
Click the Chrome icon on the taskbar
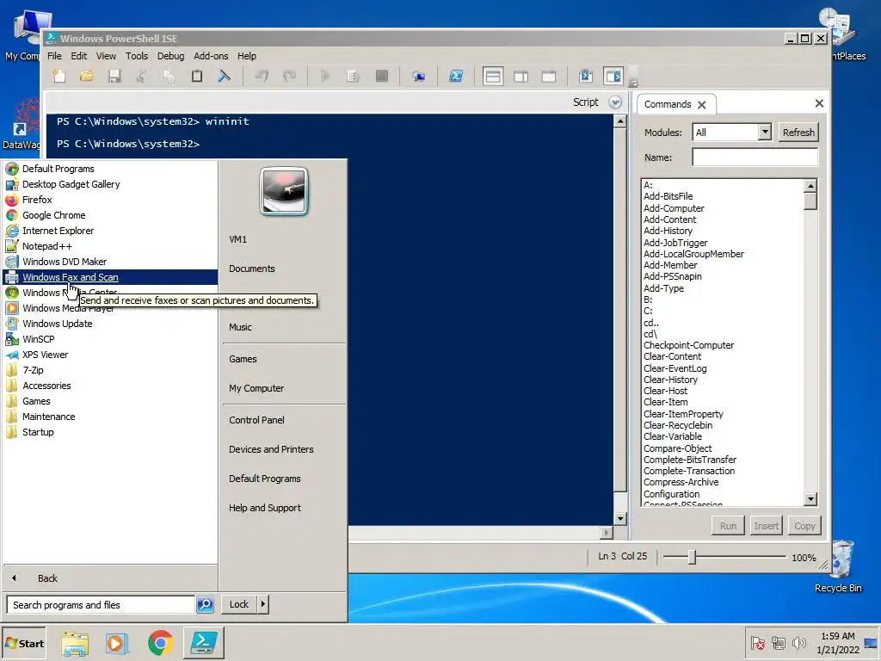[x=160, y=643]
